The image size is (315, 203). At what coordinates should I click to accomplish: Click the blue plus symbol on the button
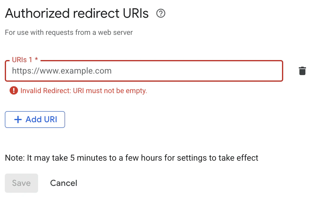pyautogui.click(x=18, y=120)
